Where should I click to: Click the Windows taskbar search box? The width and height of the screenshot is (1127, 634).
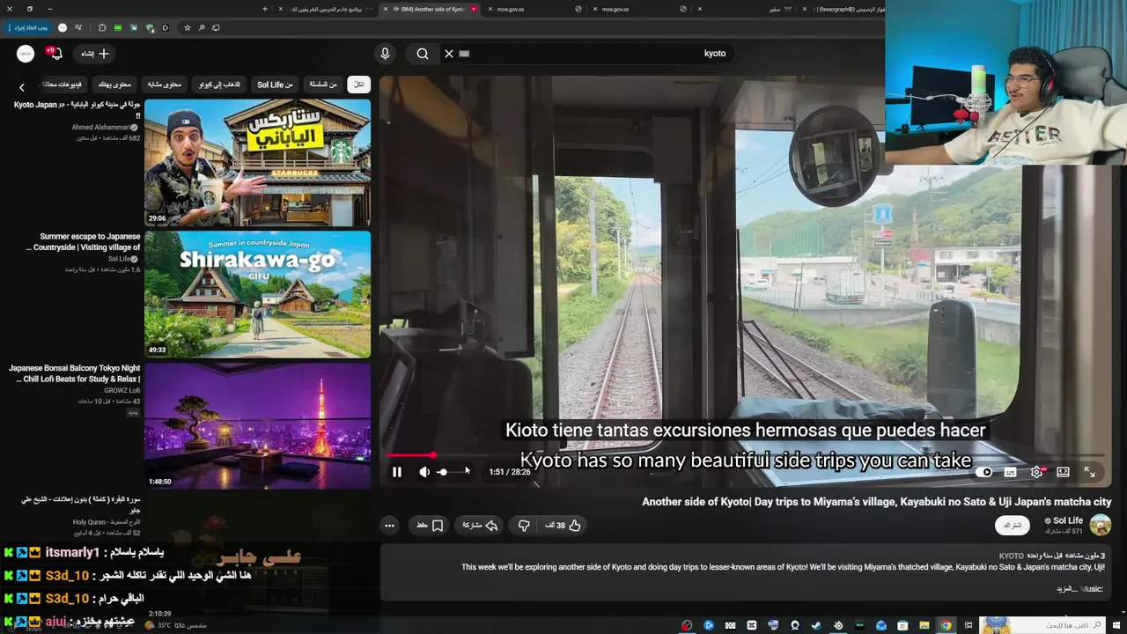1044,626
